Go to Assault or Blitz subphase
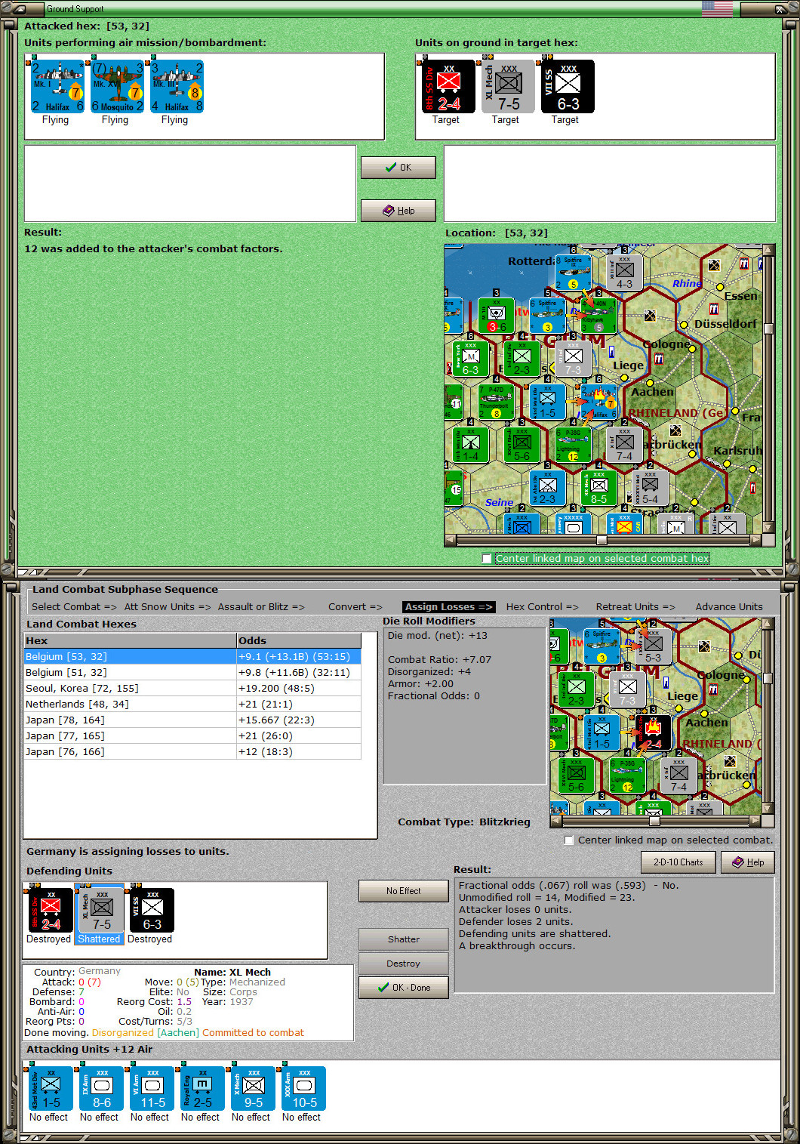 point(261,606)
